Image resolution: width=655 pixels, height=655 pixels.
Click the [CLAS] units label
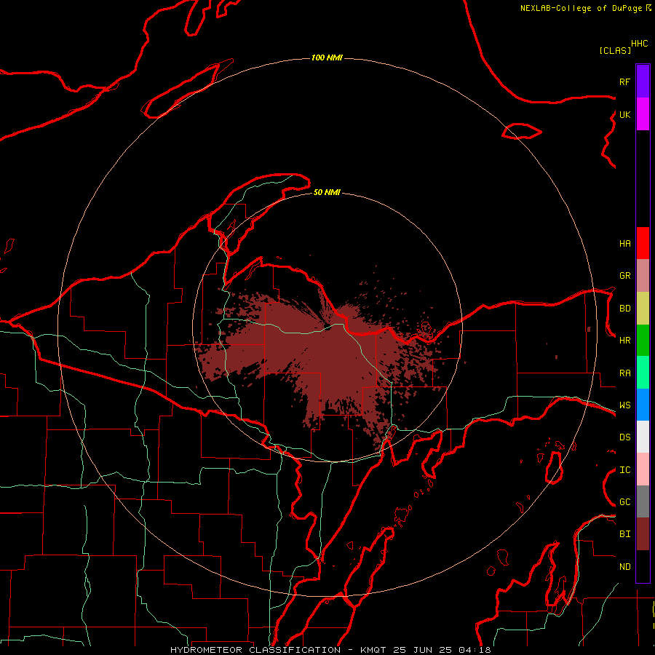615,50
